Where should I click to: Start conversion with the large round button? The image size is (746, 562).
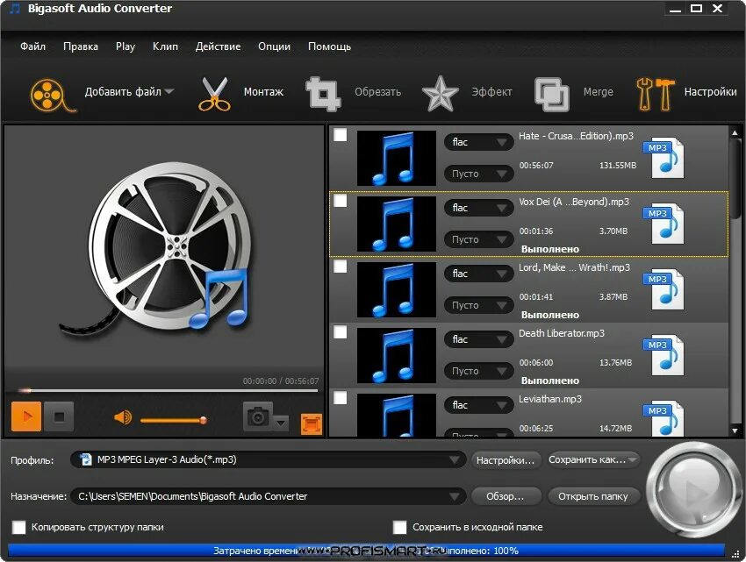tap(693, 490)
